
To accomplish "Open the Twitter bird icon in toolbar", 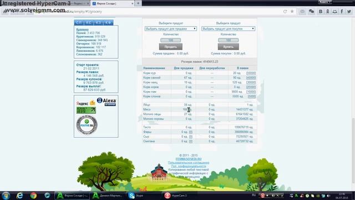I will click(349, 12).
